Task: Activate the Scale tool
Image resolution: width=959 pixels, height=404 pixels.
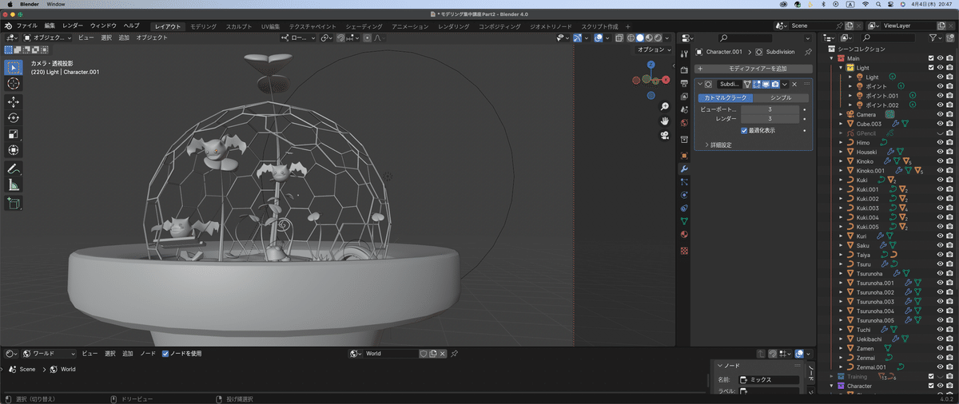Action: (14, 134)
